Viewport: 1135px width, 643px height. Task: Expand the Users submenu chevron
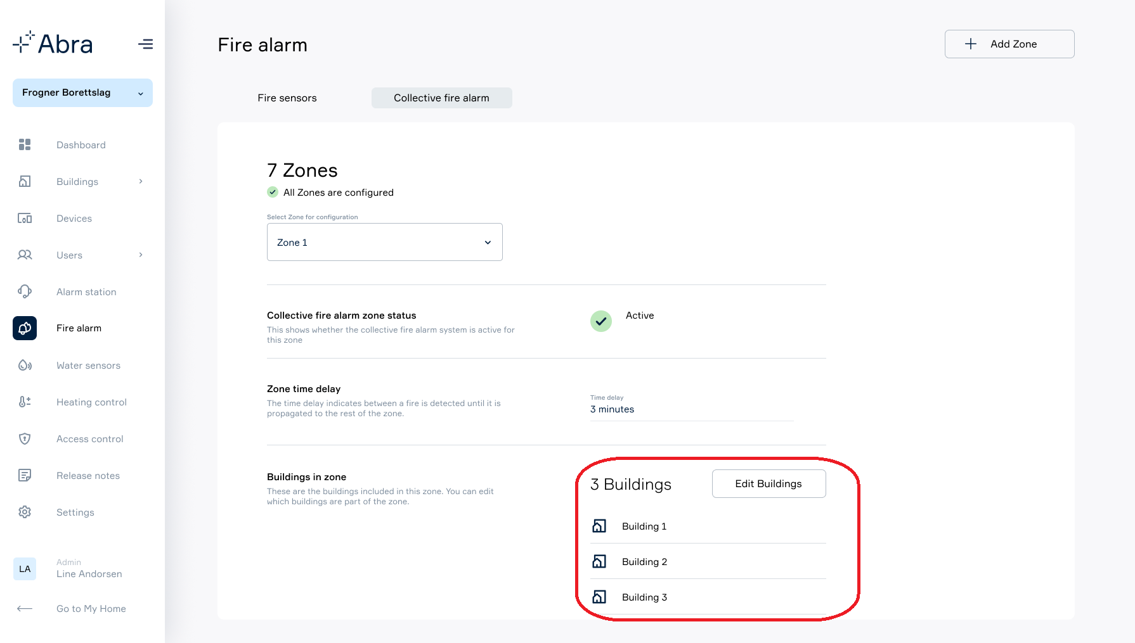point(141,255)
